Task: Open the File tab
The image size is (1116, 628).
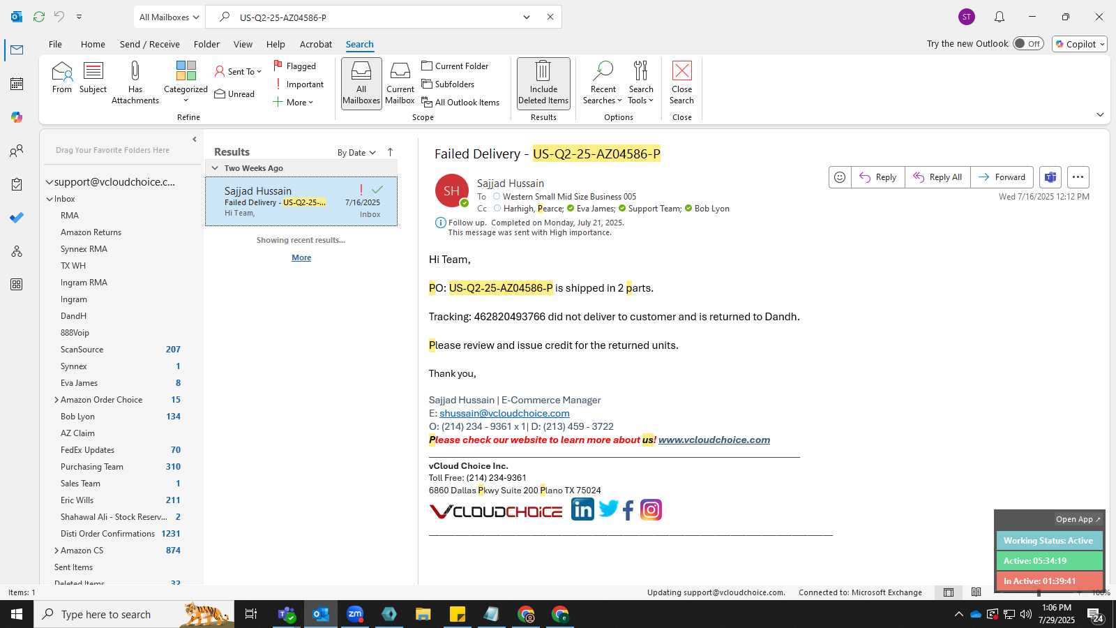Action: coord(55,44)
